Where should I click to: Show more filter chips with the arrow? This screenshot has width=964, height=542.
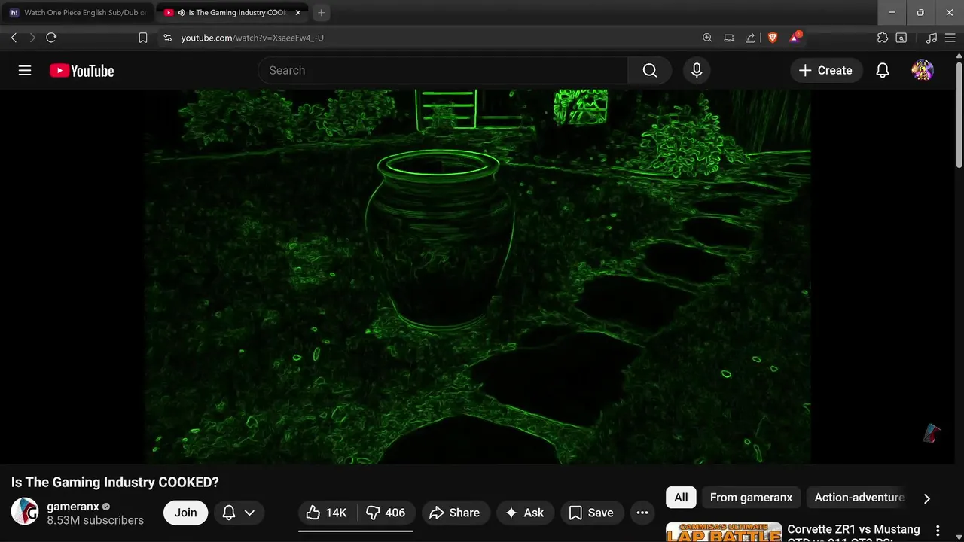(927, 498)
